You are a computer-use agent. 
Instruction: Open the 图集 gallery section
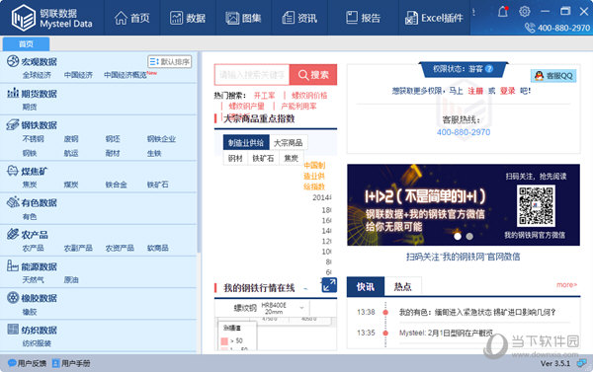(x=243, y=18)
